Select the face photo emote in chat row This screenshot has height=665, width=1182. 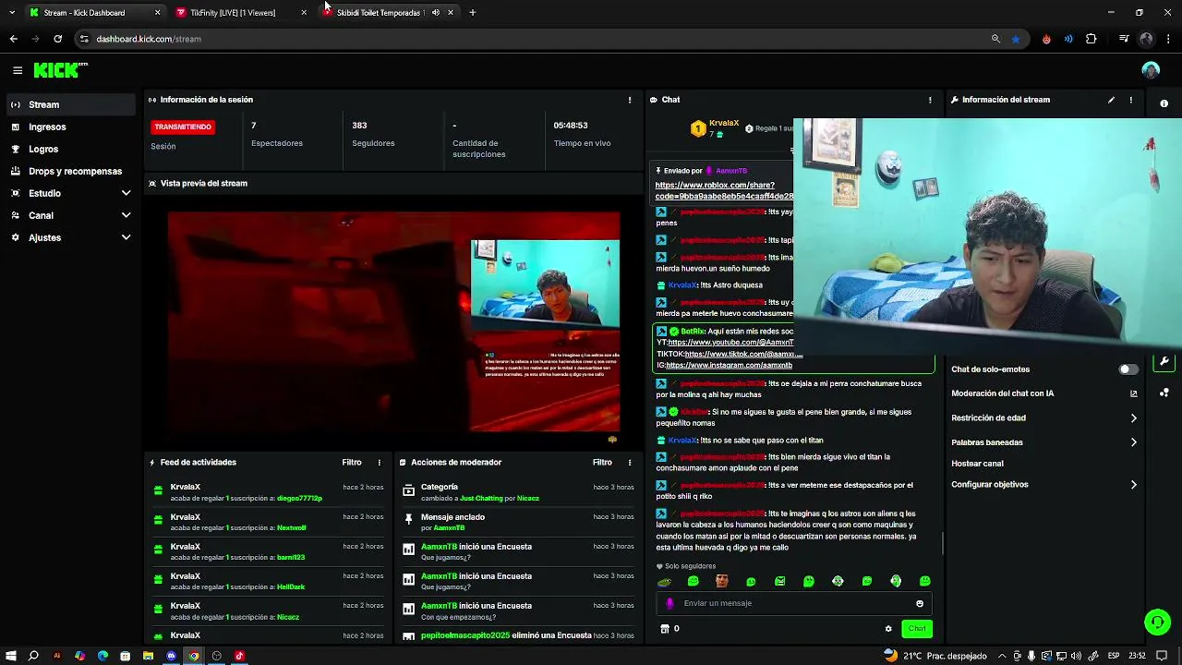[721, 581]
